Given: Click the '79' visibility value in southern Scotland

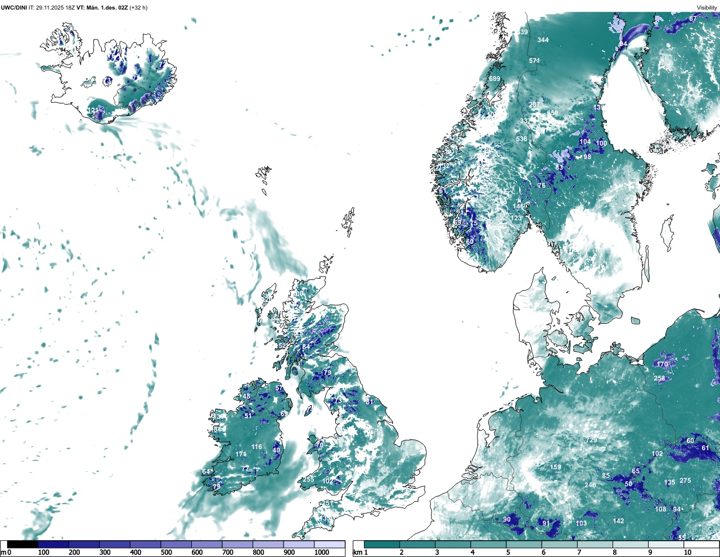Looking at the screenshot, I should [x=327, y=373].
